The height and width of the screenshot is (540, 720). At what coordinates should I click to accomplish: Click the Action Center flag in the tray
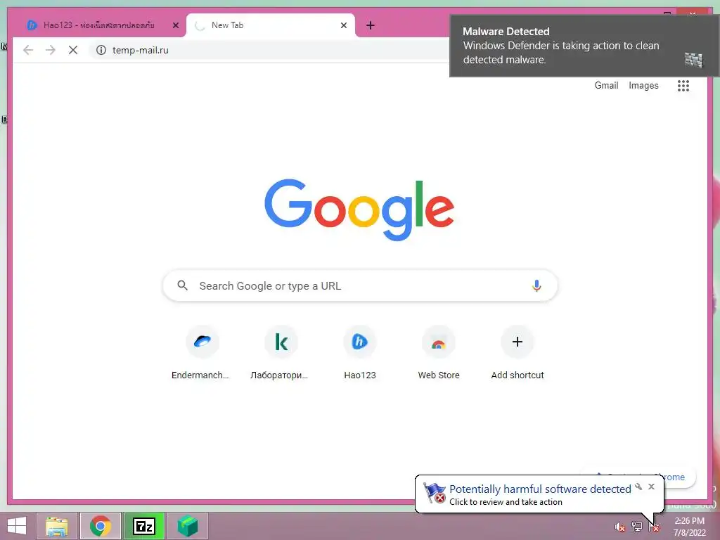pos(654,527)
